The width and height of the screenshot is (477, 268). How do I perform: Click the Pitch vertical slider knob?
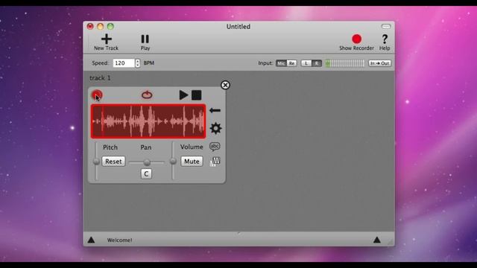[96, 162]
